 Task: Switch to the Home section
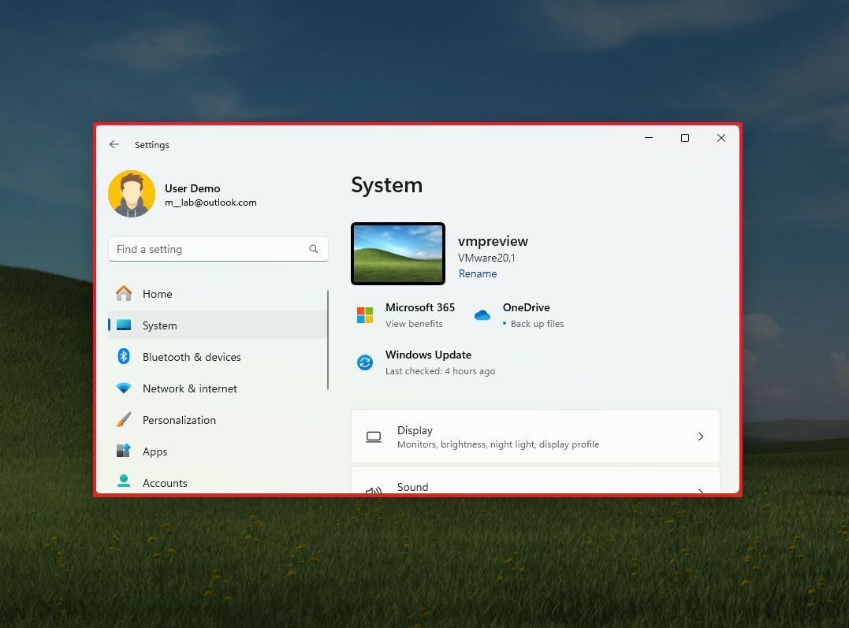[x=157, y=293]
